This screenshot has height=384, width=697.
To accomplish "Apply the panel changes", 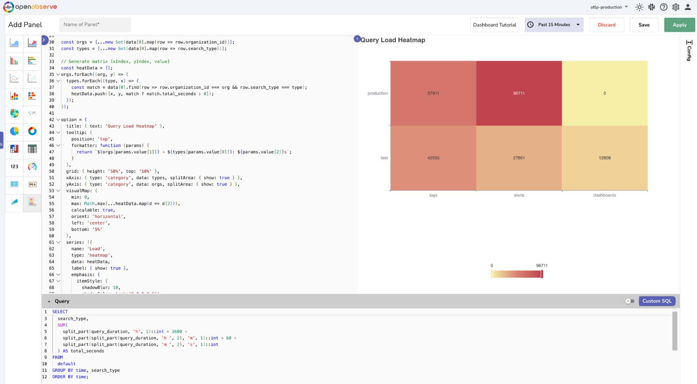I will (679, 25).
